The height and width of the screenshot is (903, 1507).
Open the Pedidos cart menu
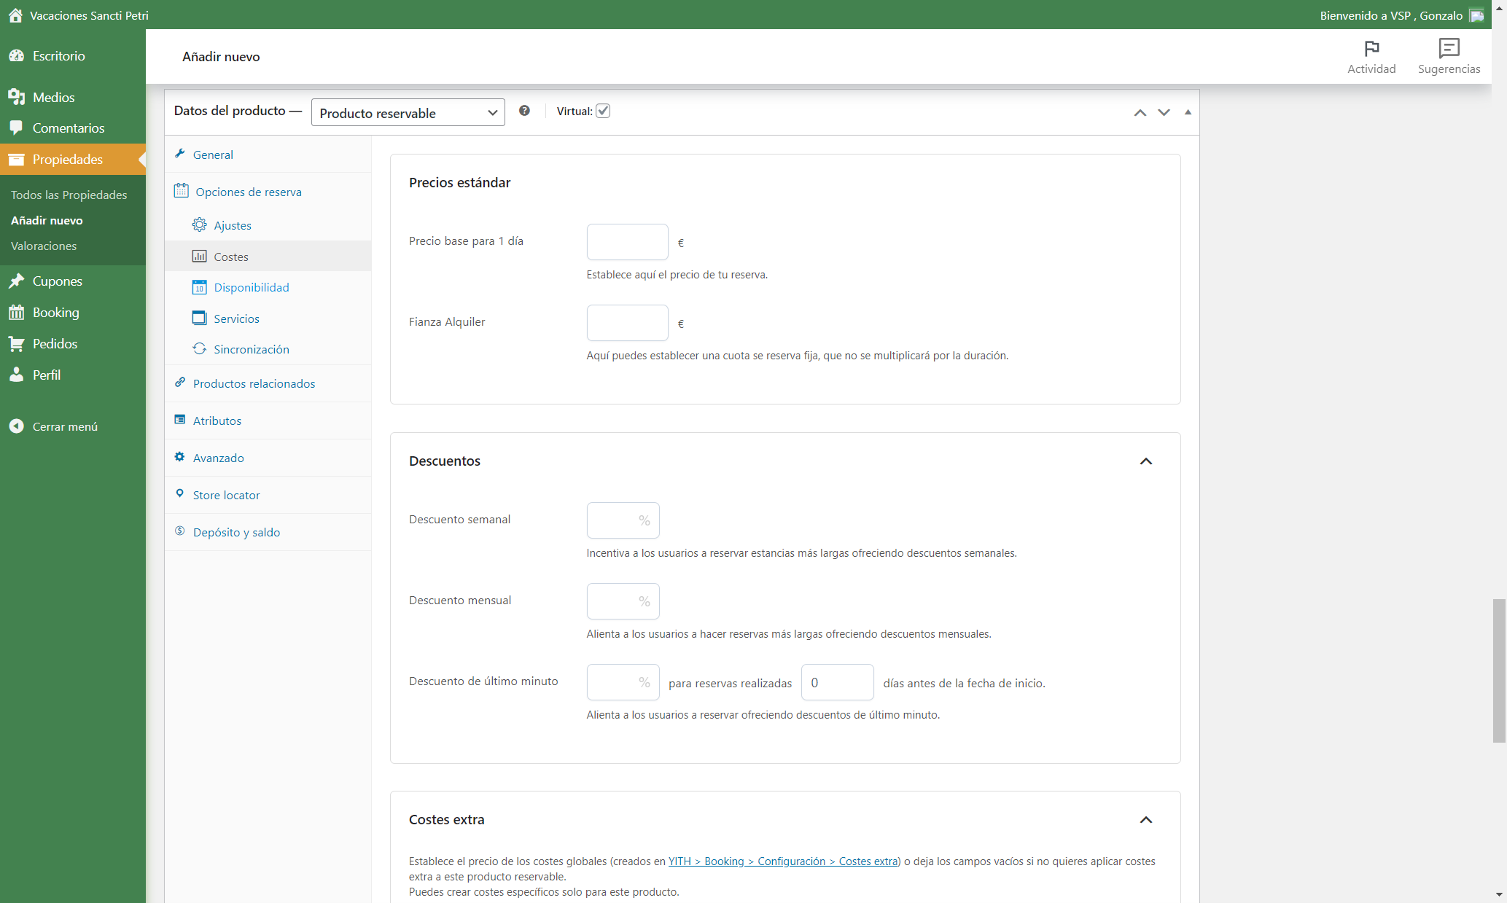tap(55, 343)
